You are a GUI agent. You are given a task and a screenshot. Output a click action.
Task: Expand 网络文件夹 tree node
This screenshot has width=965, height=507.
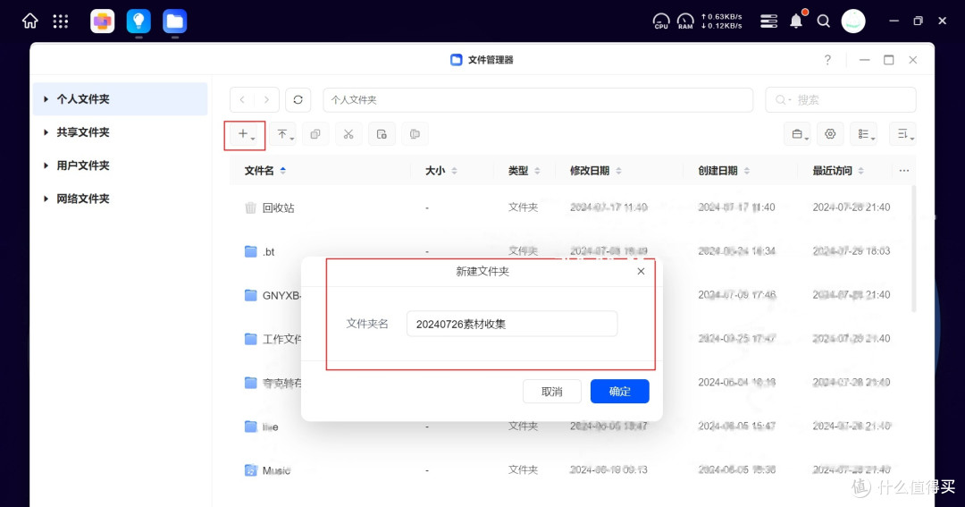tap(46, 199)
